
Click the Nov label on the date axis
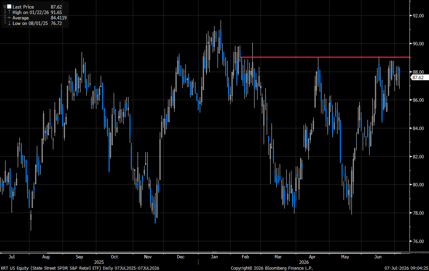[148, 257]
